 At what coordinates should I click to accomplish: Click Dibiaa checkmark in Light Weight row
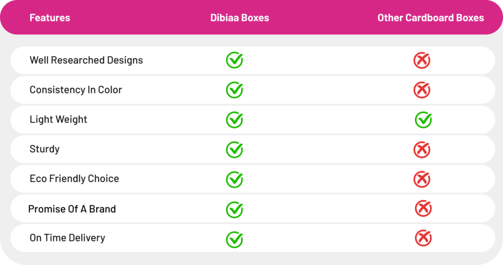coord(234,119)
